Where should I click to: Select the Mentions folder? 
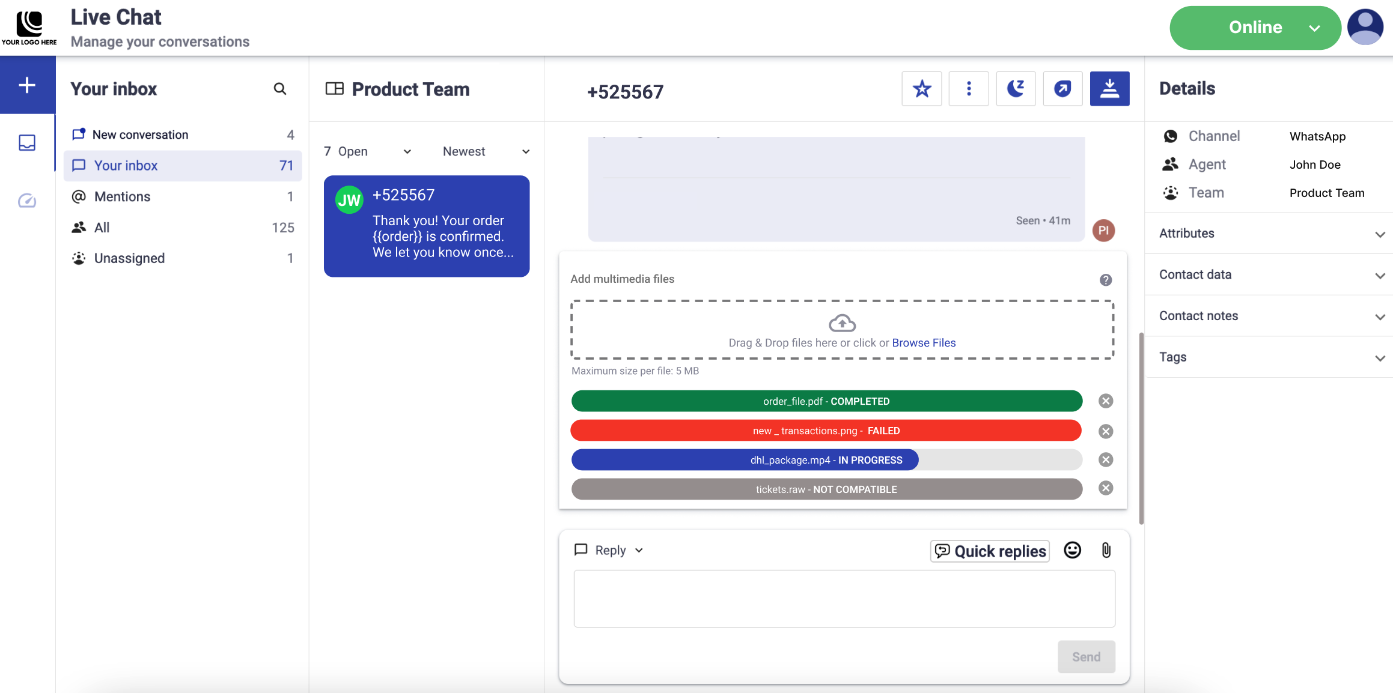122,196
